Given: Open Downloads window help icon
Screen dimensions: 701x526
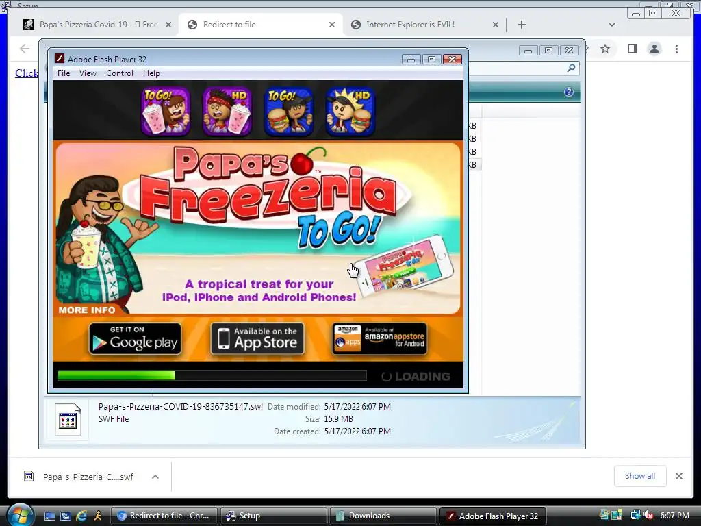Looking at the screenshot, I should click(569, 92).
